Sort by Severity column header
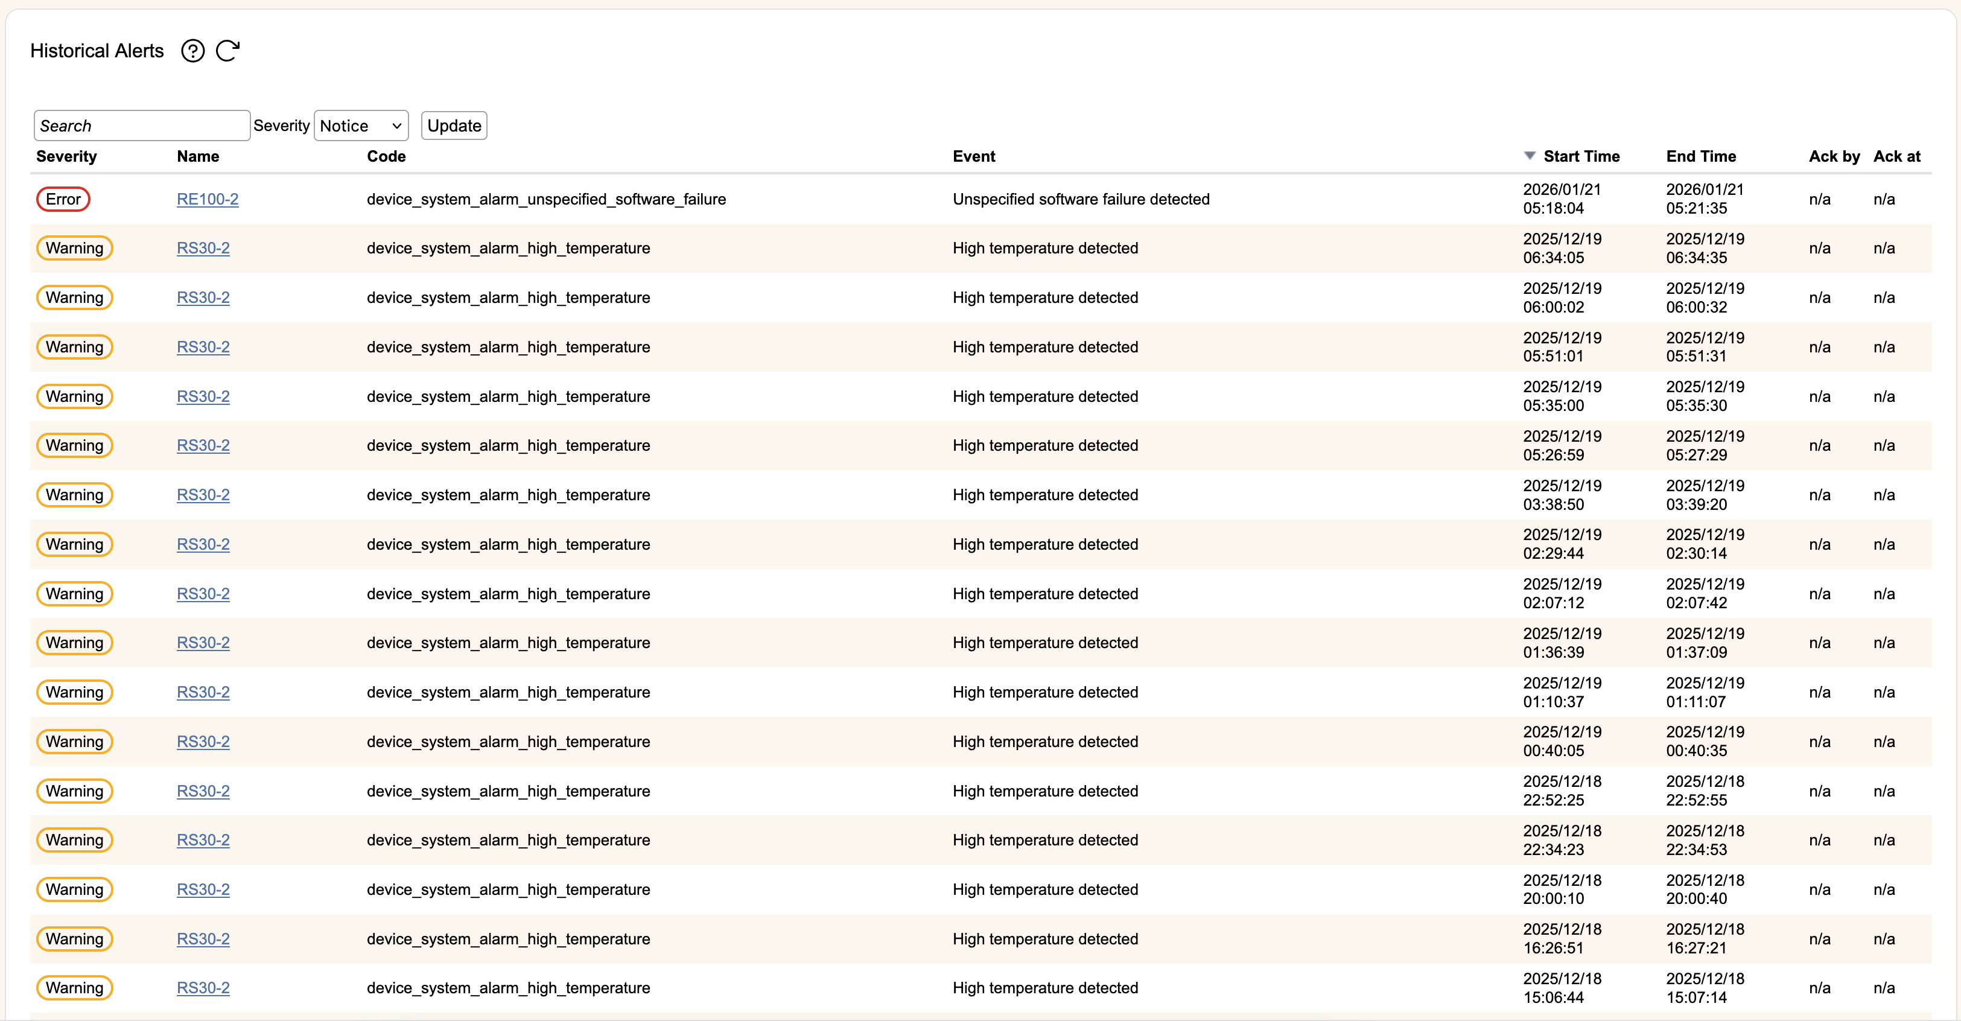 [x=67, y=156]
